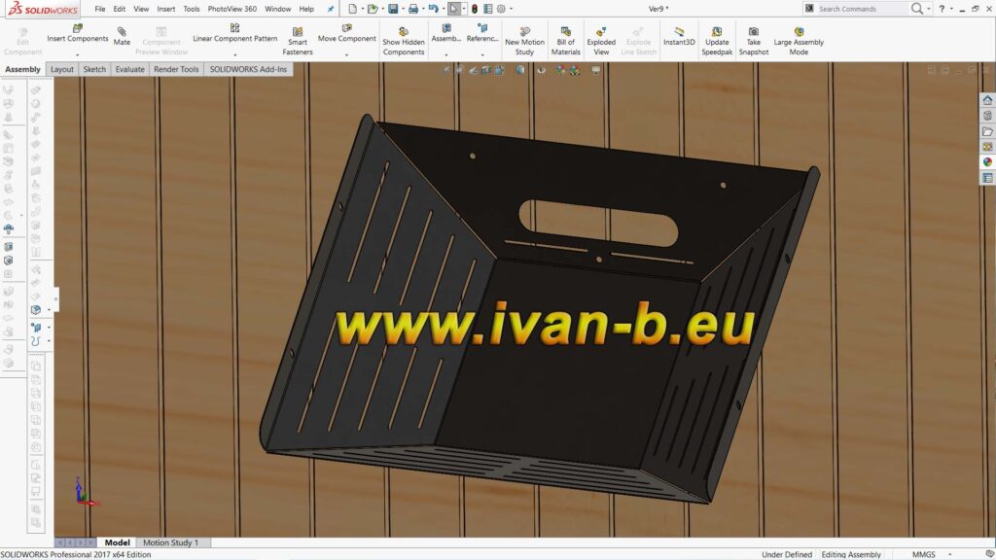Open SOLIDWORKS Resources home icon in task pane
This screenshot has width=996, height=560.
pyautogui.click(x=987, y=100)
